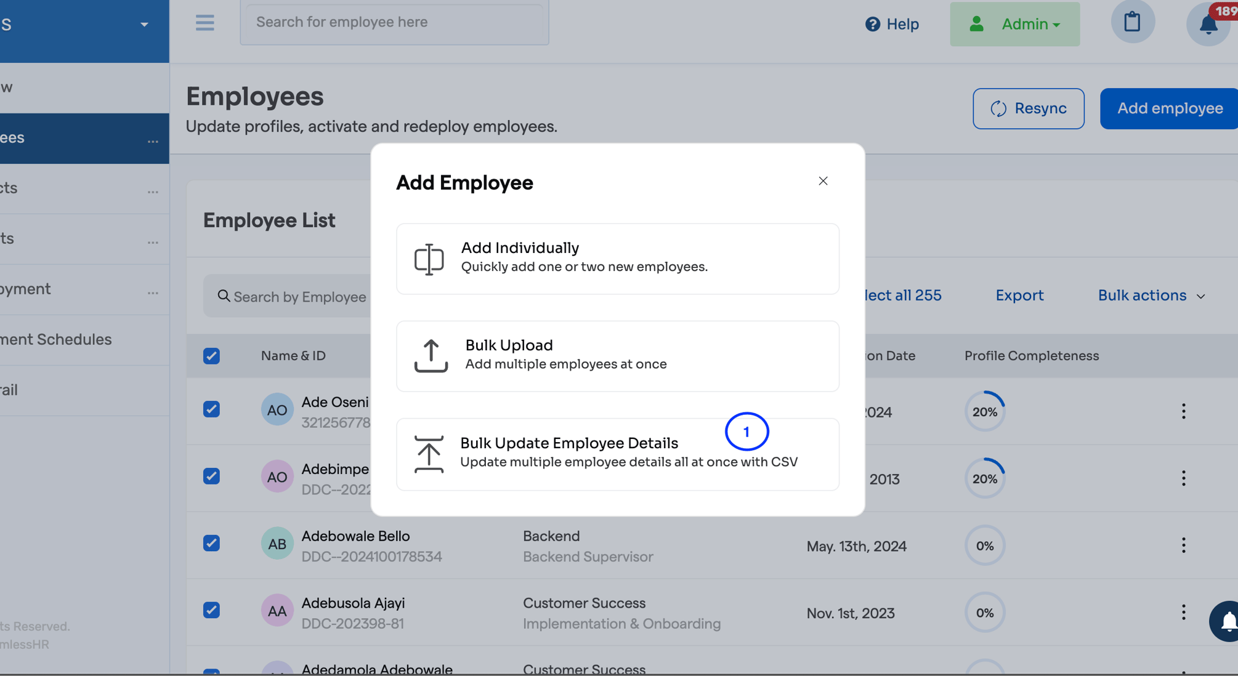1238x676 pixels.
Task: Click the 'lect all 255' link
Action: (x=903, y=296)
